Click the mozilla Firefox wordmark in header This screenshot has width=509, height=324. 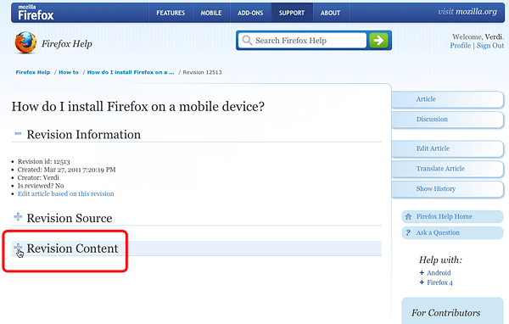pyautogui.click(x=36, y=13)
